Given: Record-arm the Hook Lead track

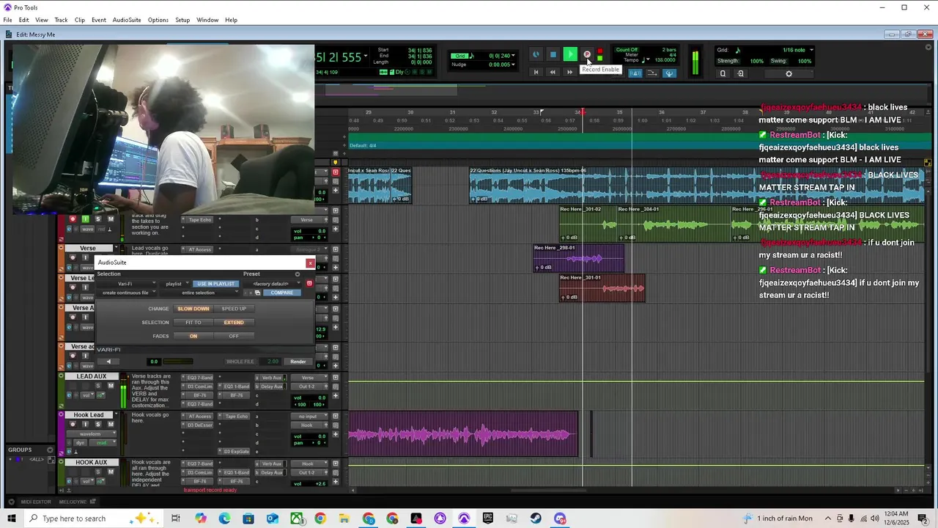Looking at the screenshot, I should click(x=73, y=425).
